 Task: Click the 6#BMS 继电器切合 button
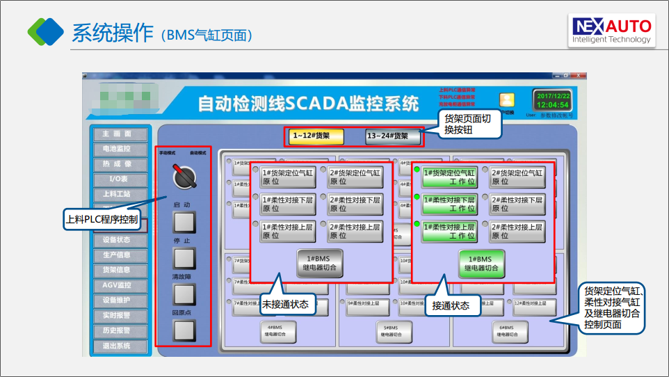pos(510,331)
